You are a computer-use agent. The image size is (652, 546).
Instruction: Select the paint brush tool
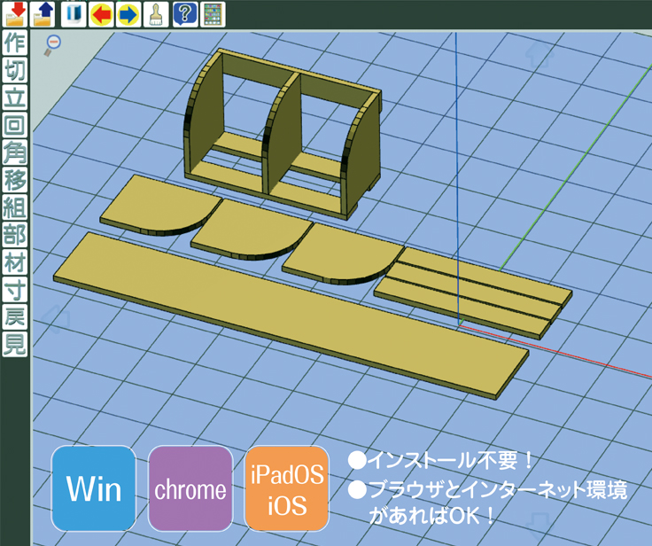tap(155, 13)
